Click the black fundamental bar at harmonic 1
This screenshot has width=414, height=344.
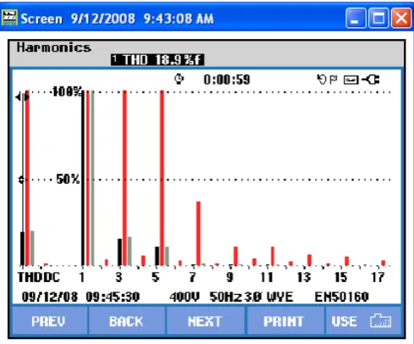click(83, 178)
